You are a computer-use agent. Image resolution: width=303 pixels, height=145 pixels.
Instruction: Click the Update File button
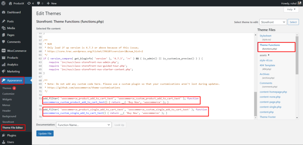[x=45, y=133]
